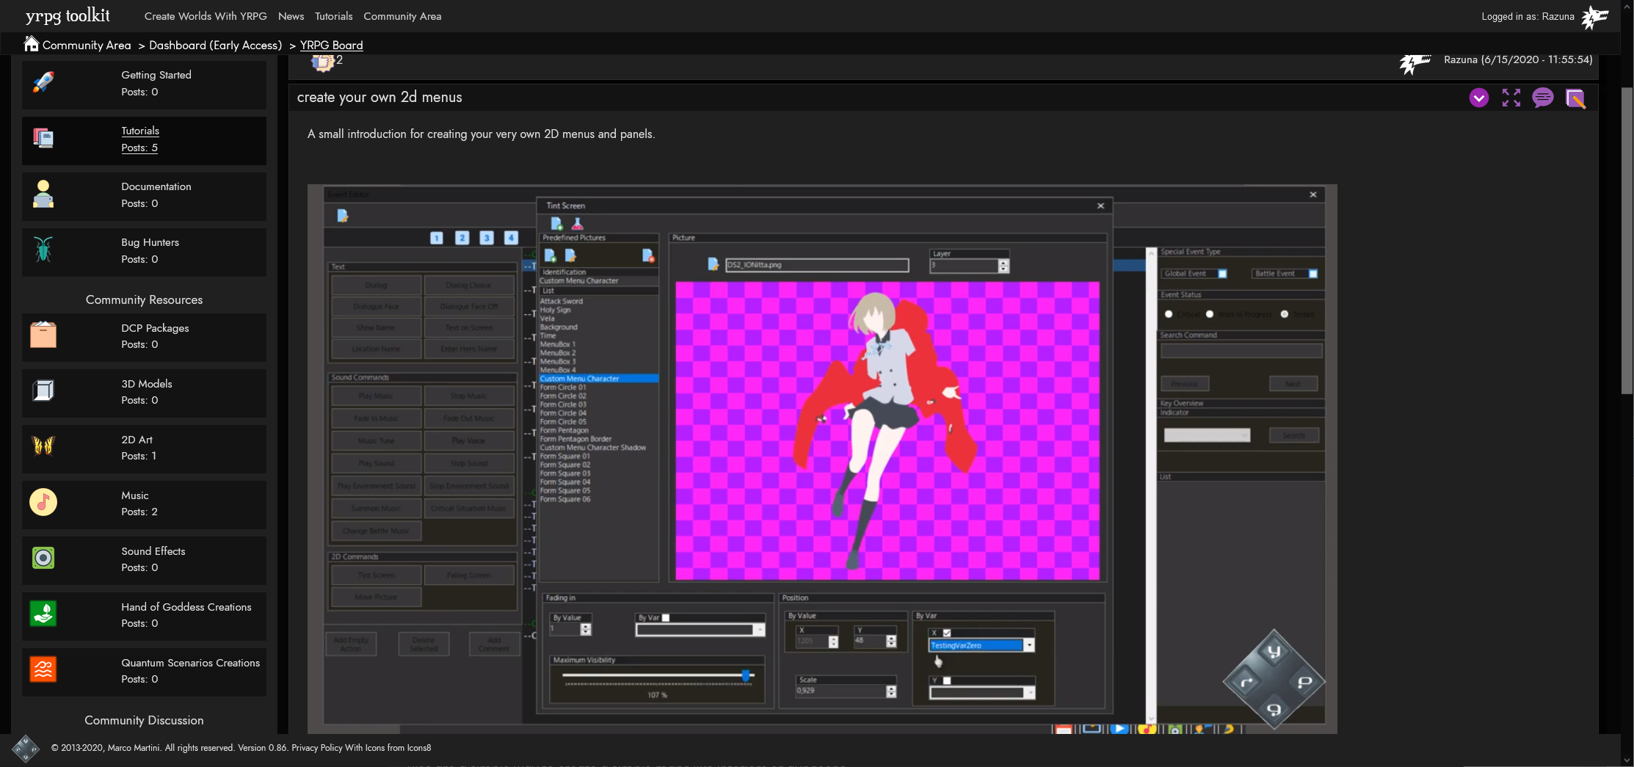Open the Key Overview Indicator dropdown
Viewport: 1634px width, 767px height.
[1207, 435]
